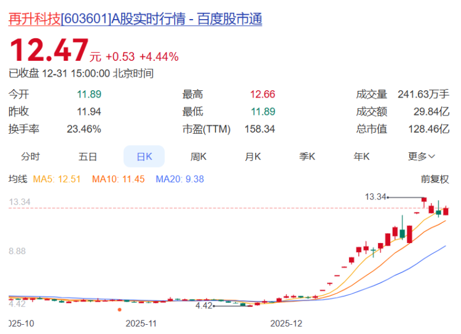Viewport: 461px width, 334px height.
Task: Select the 周K chart tab
Action: click(x=199, y=157)
